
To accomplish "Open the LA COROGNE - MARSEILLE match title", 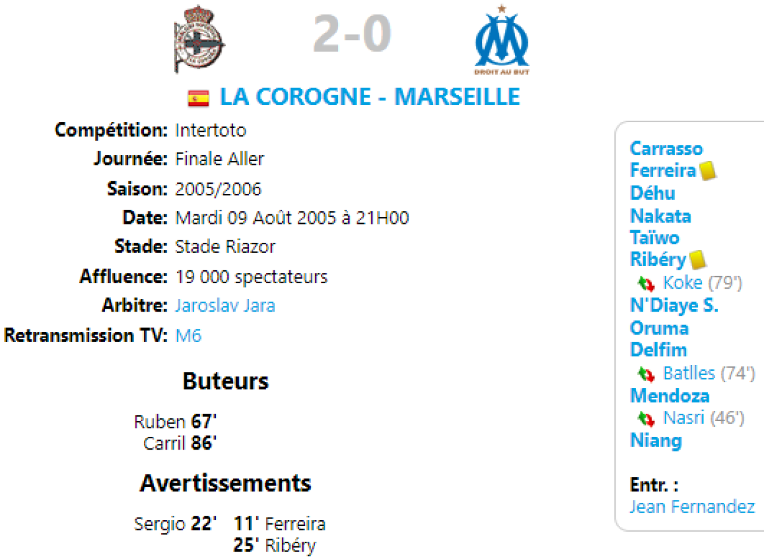I will pos(370,97).
